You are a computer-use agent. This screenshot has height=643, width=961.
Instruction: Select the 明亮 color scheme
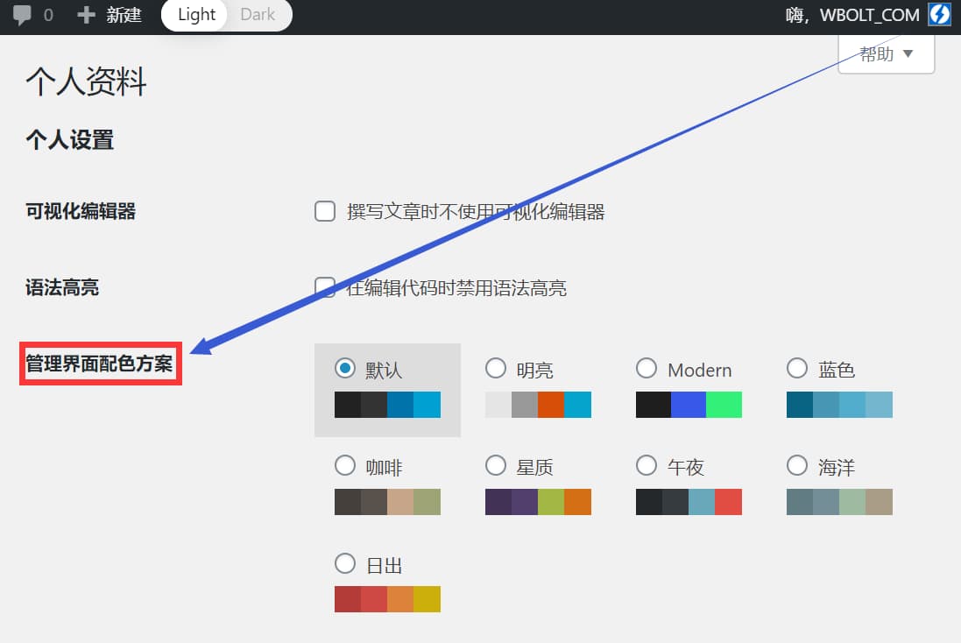pyautogui.click(x=496, y=368)
